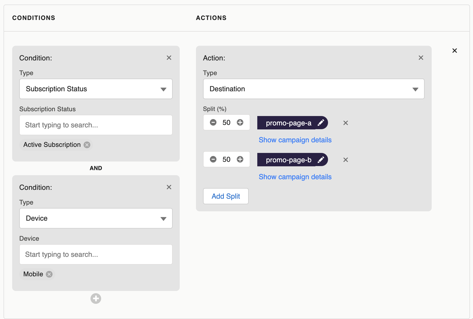Open the Device condition type dropdown
The image size is (473, 319).
[96, 218]
